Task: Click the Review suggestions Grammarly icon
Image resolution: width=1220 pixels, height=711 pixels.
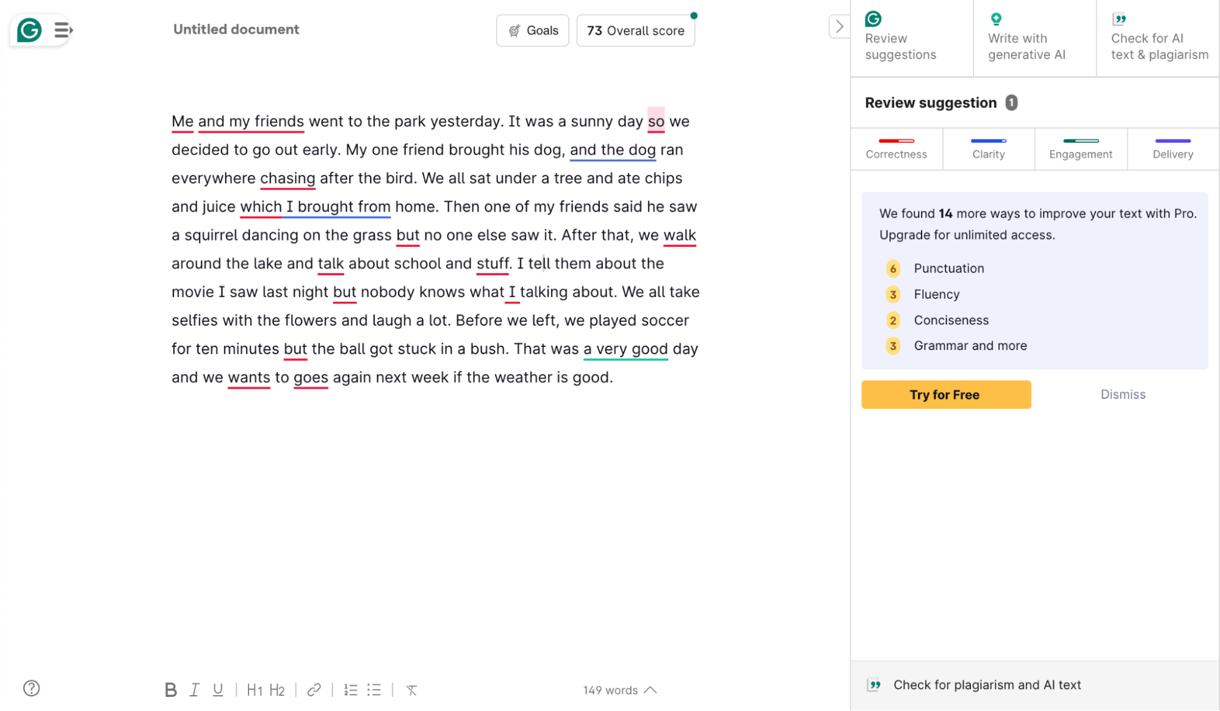Action: [873, 19]
